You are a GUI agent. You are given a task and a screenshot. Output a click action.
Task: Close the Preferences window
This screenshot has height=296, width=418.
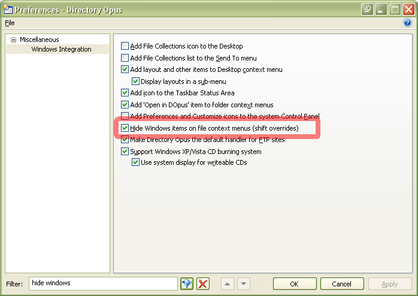pos(408,10)
